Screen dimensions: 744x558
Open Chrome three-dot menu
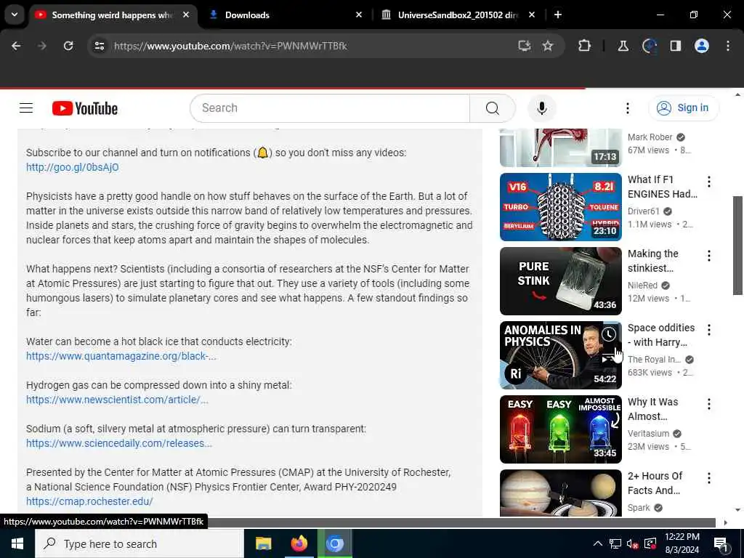coord(728,46)
